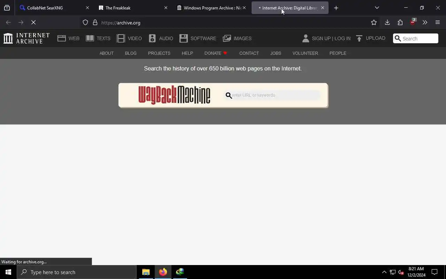
Task: Open the extensions puzzle icon
Action: point(400,22)
